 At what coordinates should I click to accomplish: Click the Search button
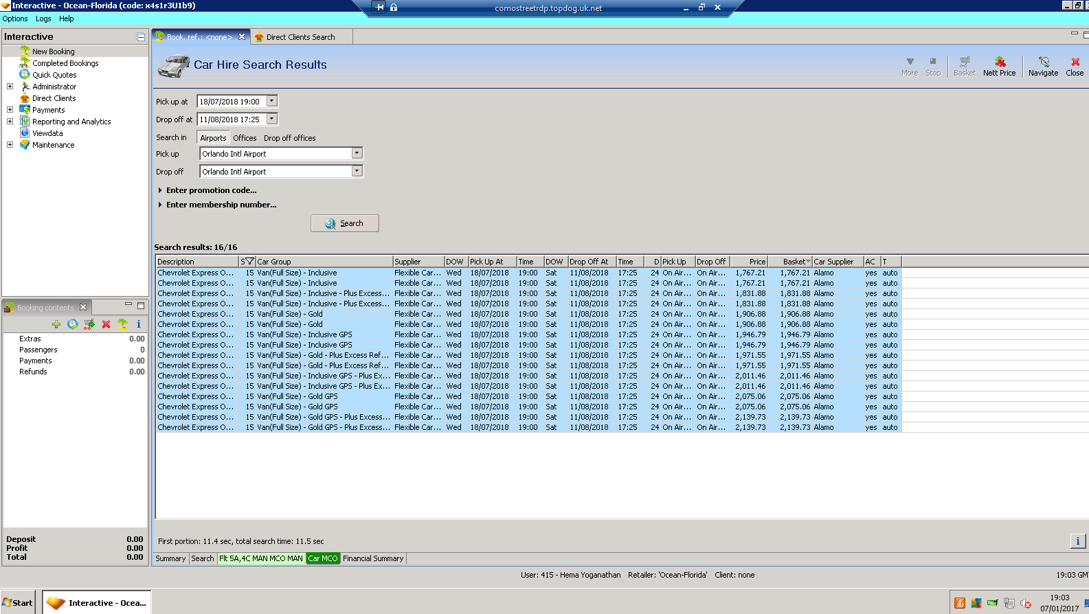pyautogui.click(x=344, y=223)
